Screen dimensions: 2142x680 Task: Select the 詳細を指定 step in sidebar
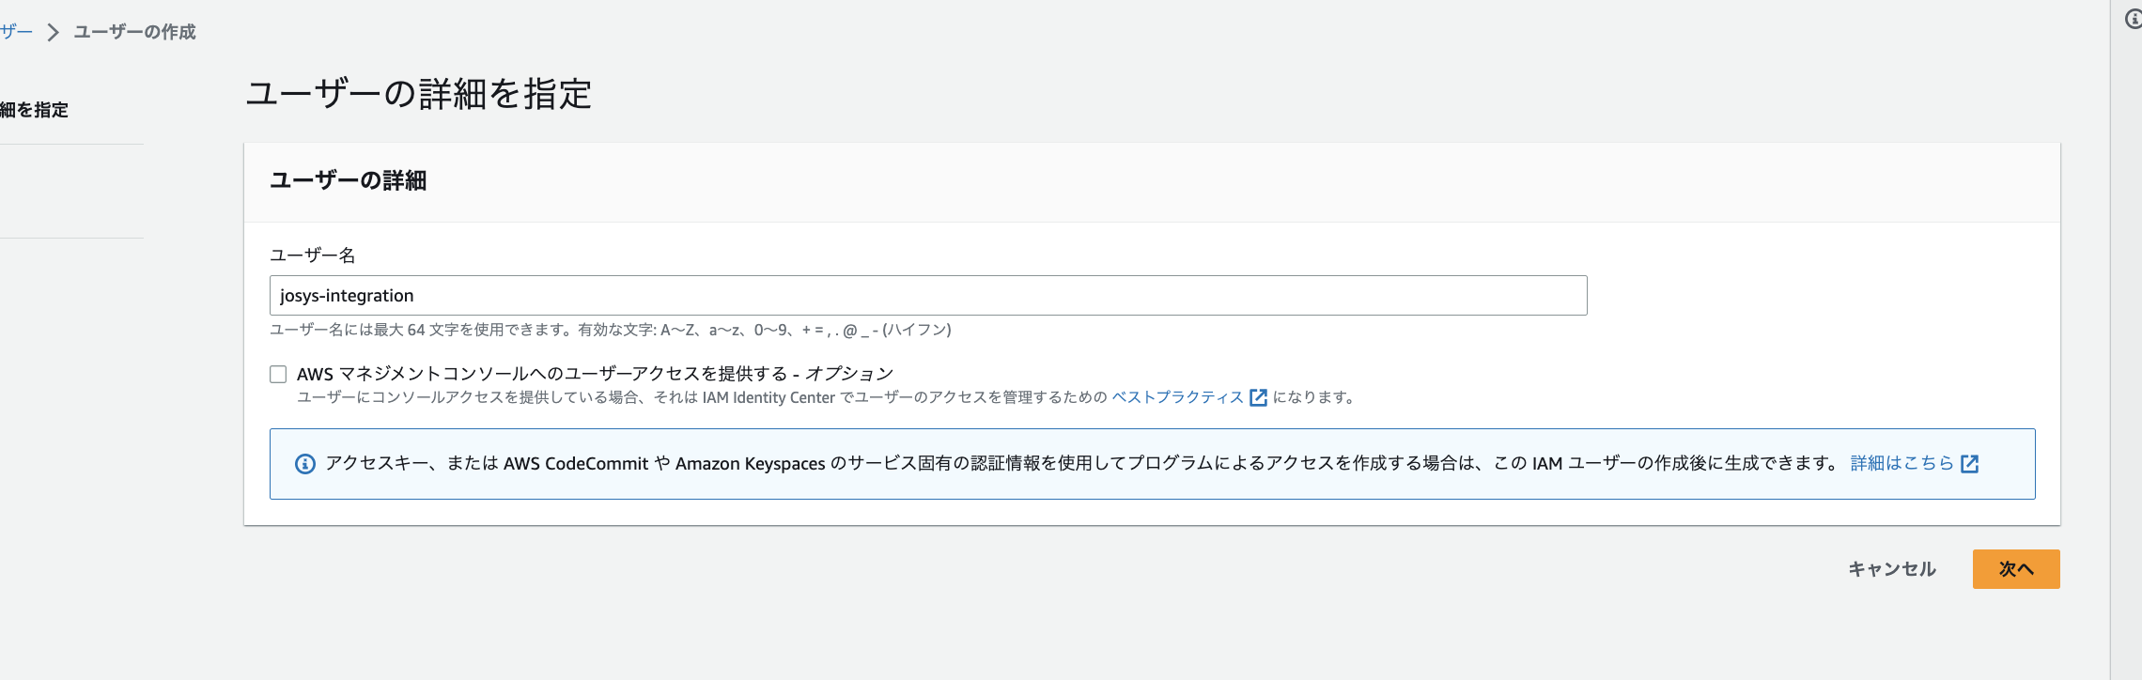click(x=35, y=110)
